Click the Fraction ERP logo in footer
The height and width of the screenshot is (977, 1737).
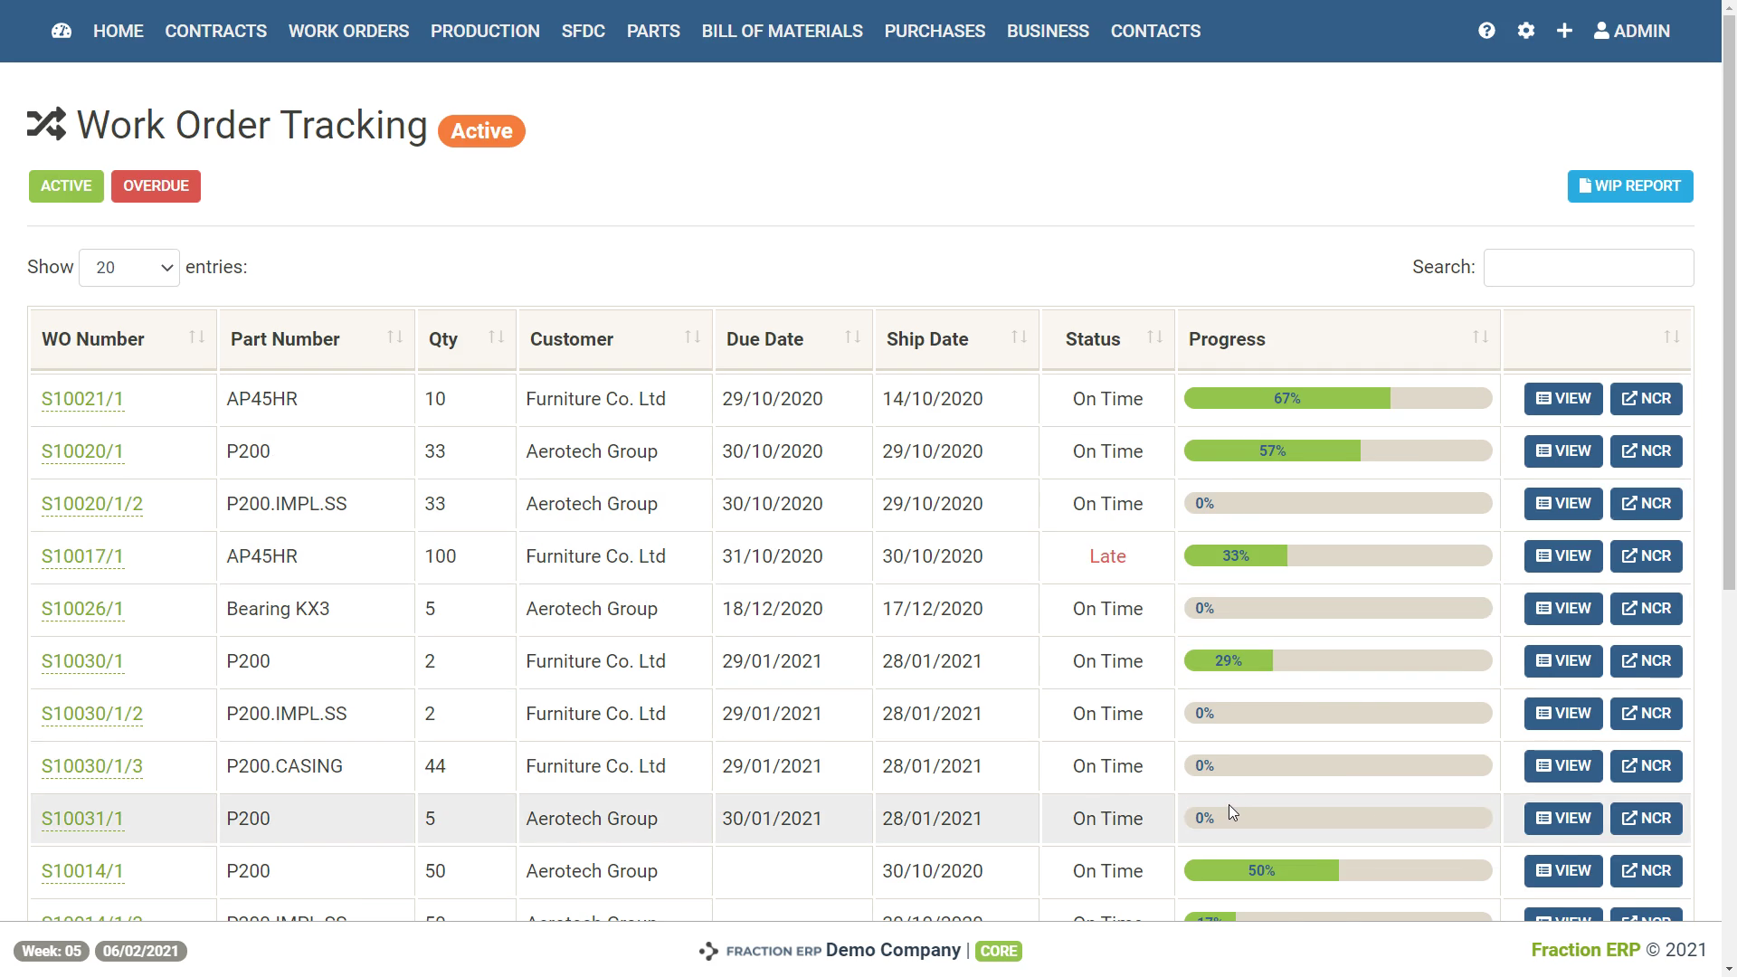[x=708, y=951]
